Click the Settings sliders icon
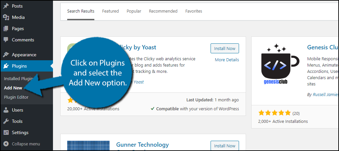The width and height of the screenshot is (339, 151). [x=6, y=132]
